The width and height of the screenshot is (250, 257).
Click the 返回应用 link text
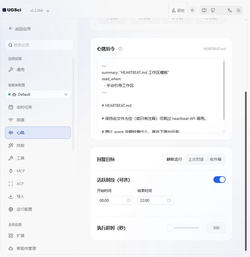pyautogui.click(x=23, y=29)
